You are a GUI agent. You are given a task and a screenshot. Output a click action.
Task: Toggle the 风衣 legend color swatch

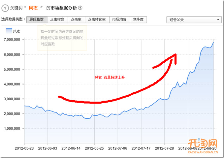pos(9,31)
